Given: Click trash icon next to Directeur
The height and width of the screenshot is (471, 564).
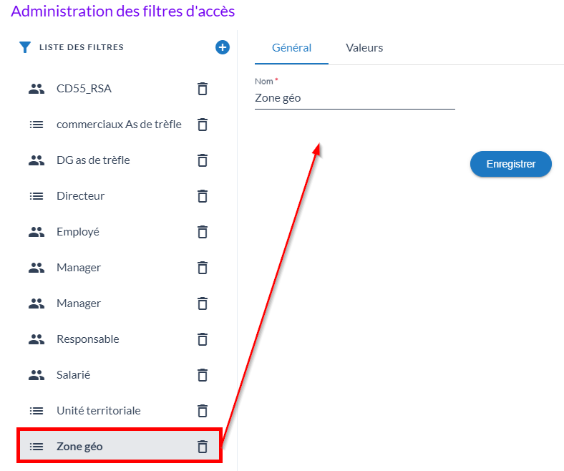Looking at the screenshot, I should tap(203, 196).
